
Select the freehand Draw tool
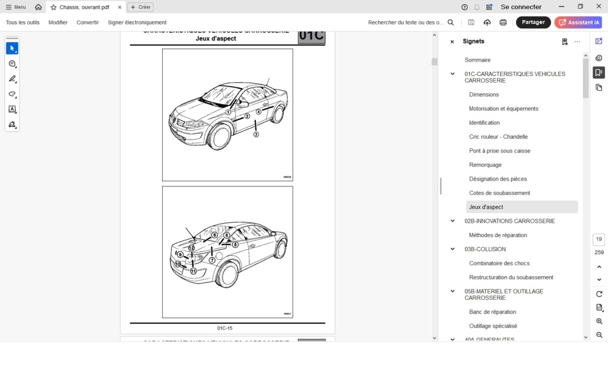click(x=12, y=94)
